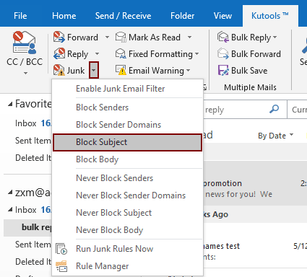Choose Block Sender Domains menu item
307x277 pixels.
128,125
